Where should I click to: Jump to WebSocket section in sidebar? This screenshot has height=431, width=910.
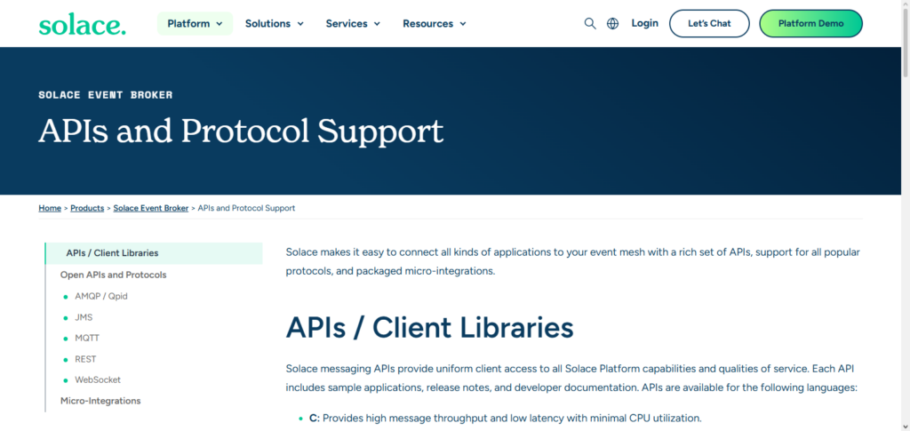point(98,380)
